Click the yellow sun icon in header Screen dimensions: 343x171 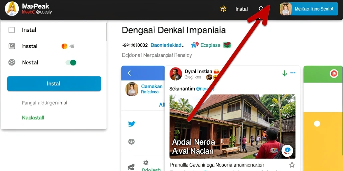point(223,9)
